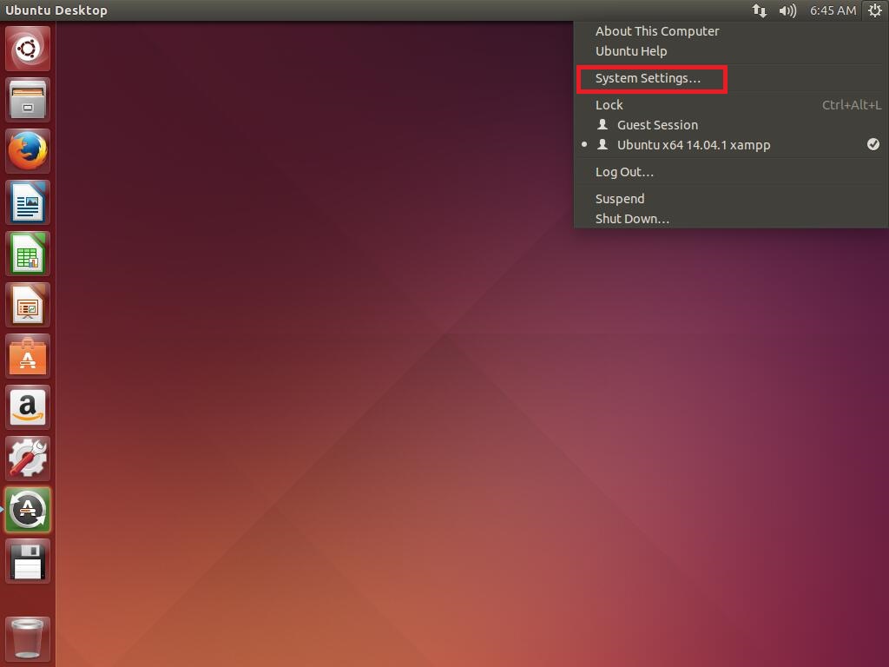The image size is (889, 667).
Task: Open LibreOffice Writer from the launcher
Action: [x=28, y=202]
